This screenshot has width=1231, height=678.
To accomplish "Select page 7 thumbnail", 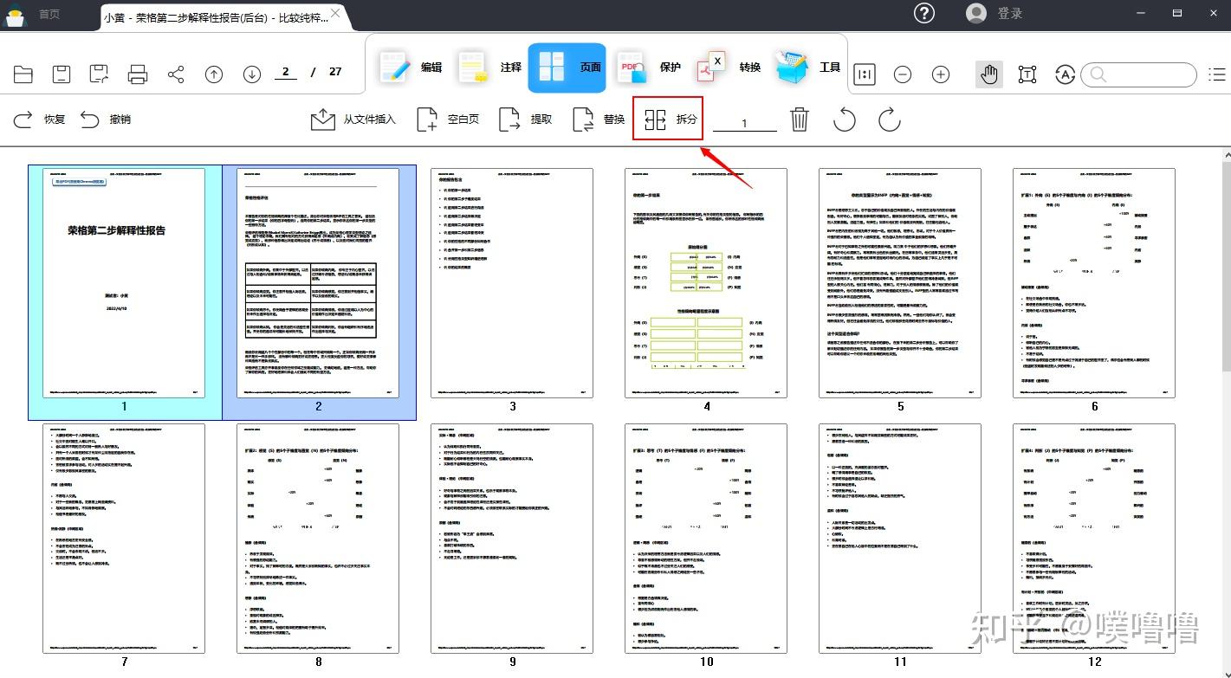I will click(124, 538).
